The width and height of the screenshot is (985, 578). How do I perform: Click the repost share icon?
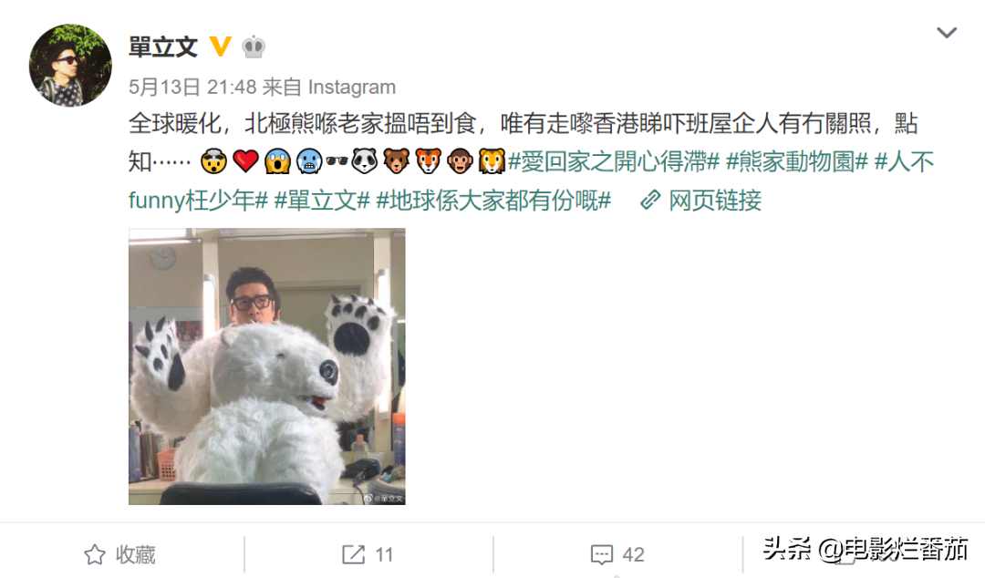point(353,555)
